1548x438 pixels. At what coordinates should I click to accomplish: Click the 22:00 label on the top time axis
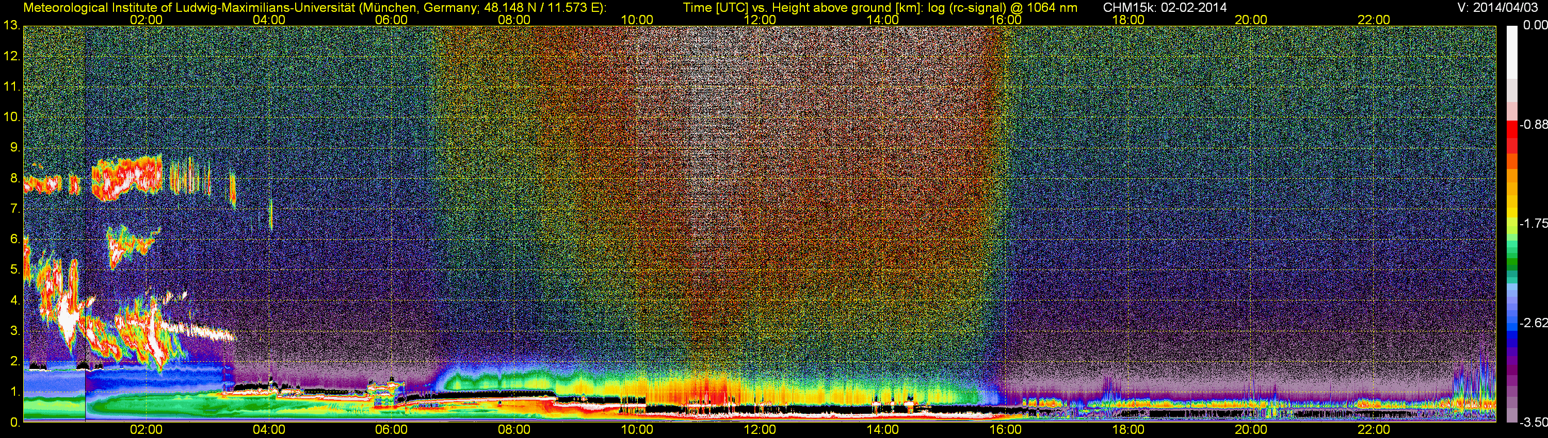coord(1374,20)
